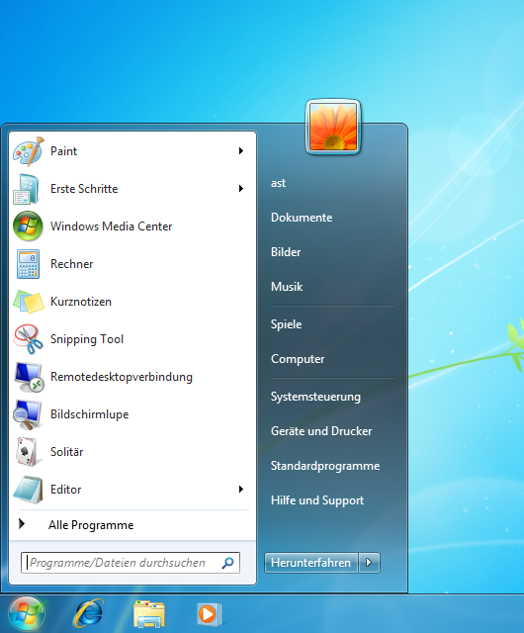Click the search magnifier icon
This screenshot has width=524, height=633.
click(x=227, y=563)
